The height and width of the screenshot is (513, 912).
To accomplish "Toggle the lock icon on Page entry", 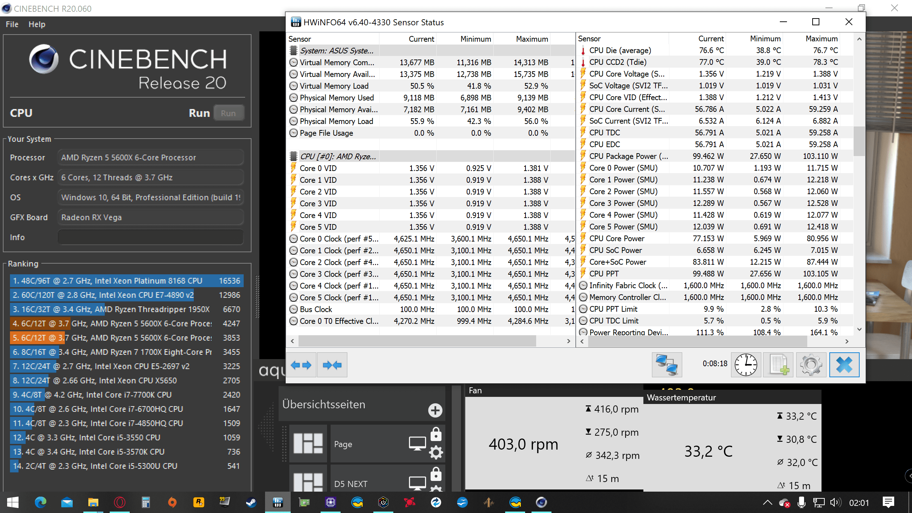I will pyautogui.click(x=436, y=435).
